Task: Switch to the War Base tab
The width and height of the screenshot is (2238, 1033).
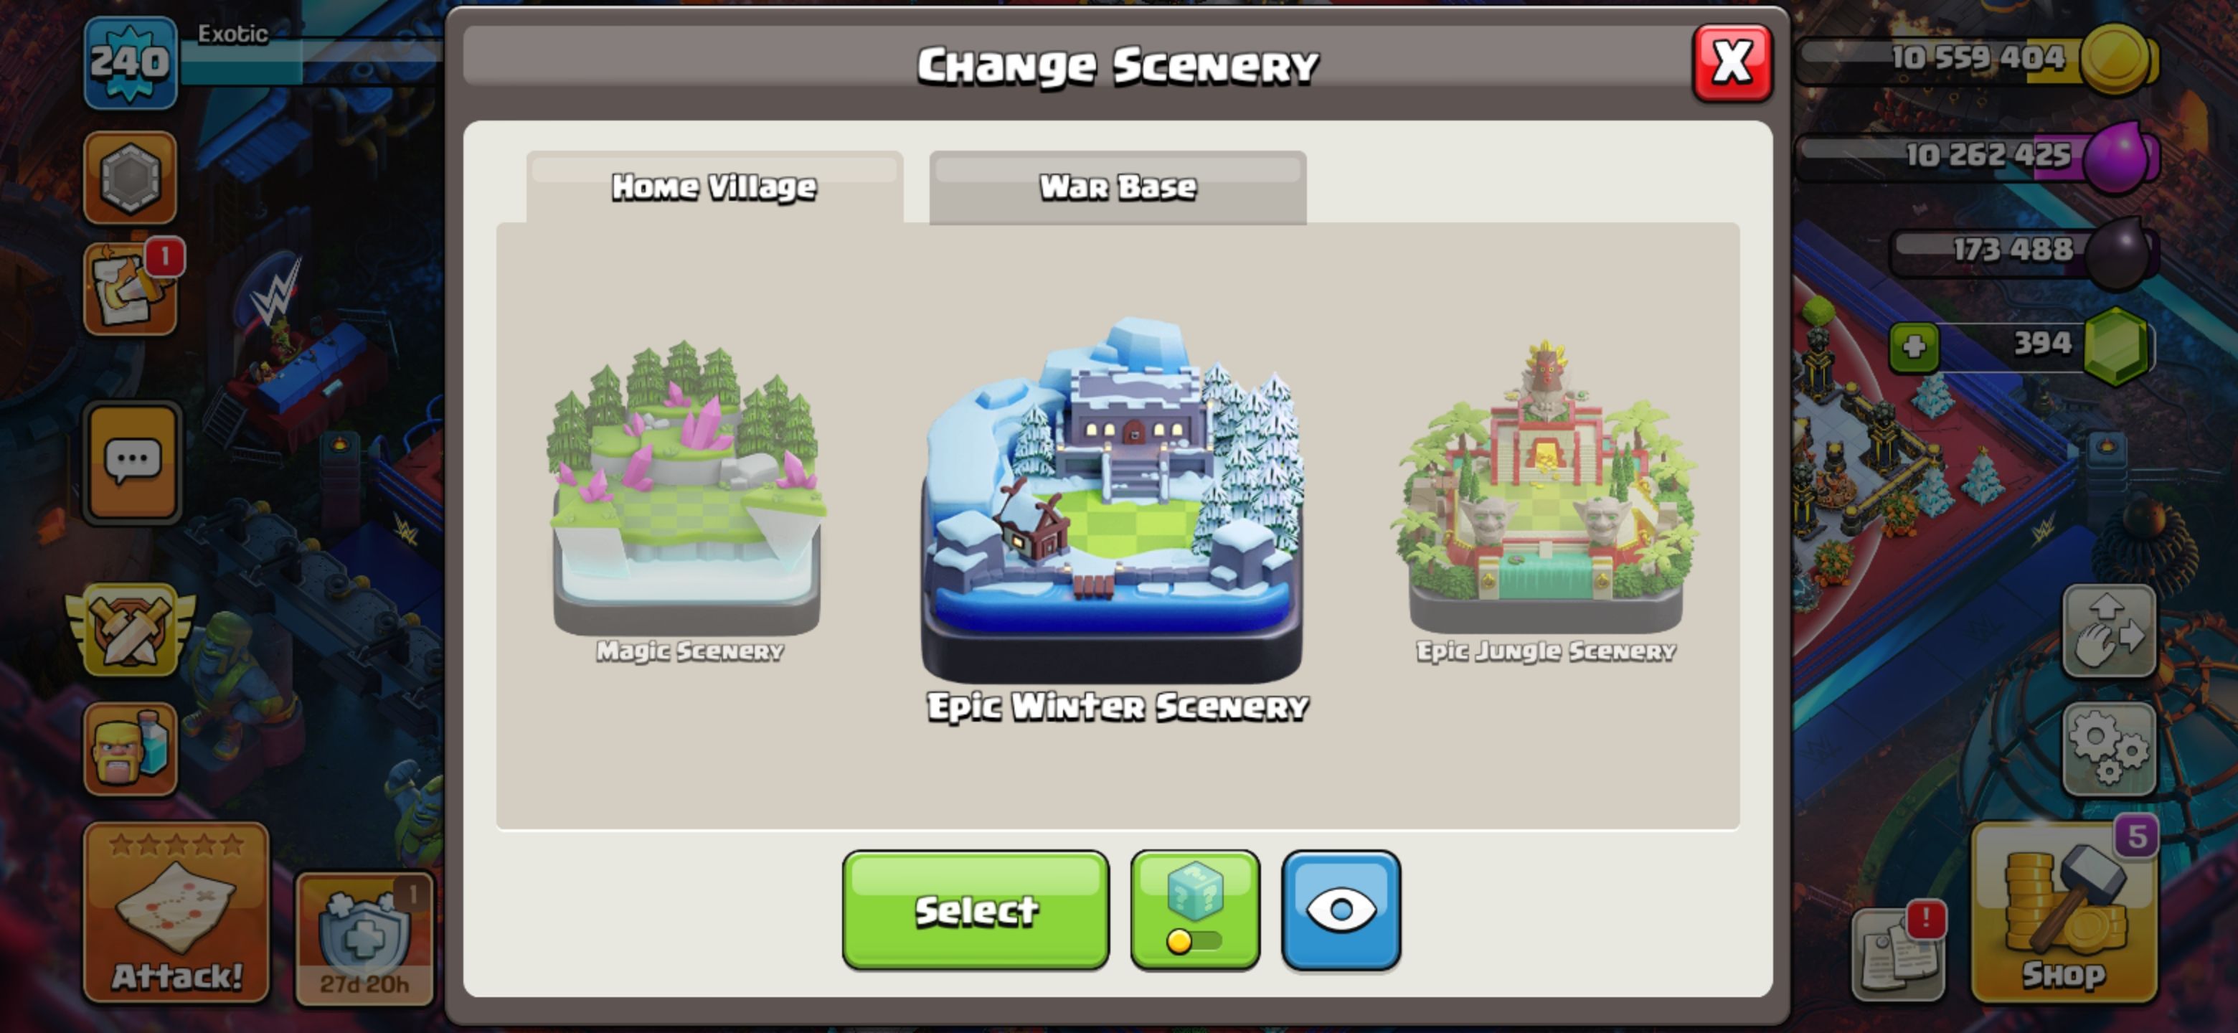Action: click(x=1118, y=187)
